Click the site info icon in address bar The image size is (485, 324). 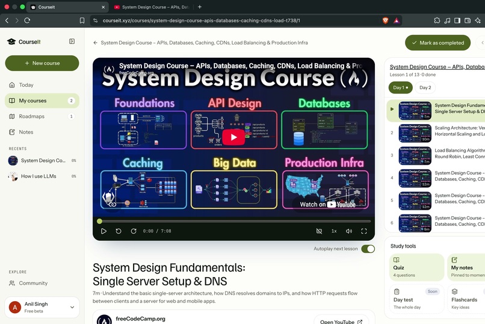coord(96,20)
